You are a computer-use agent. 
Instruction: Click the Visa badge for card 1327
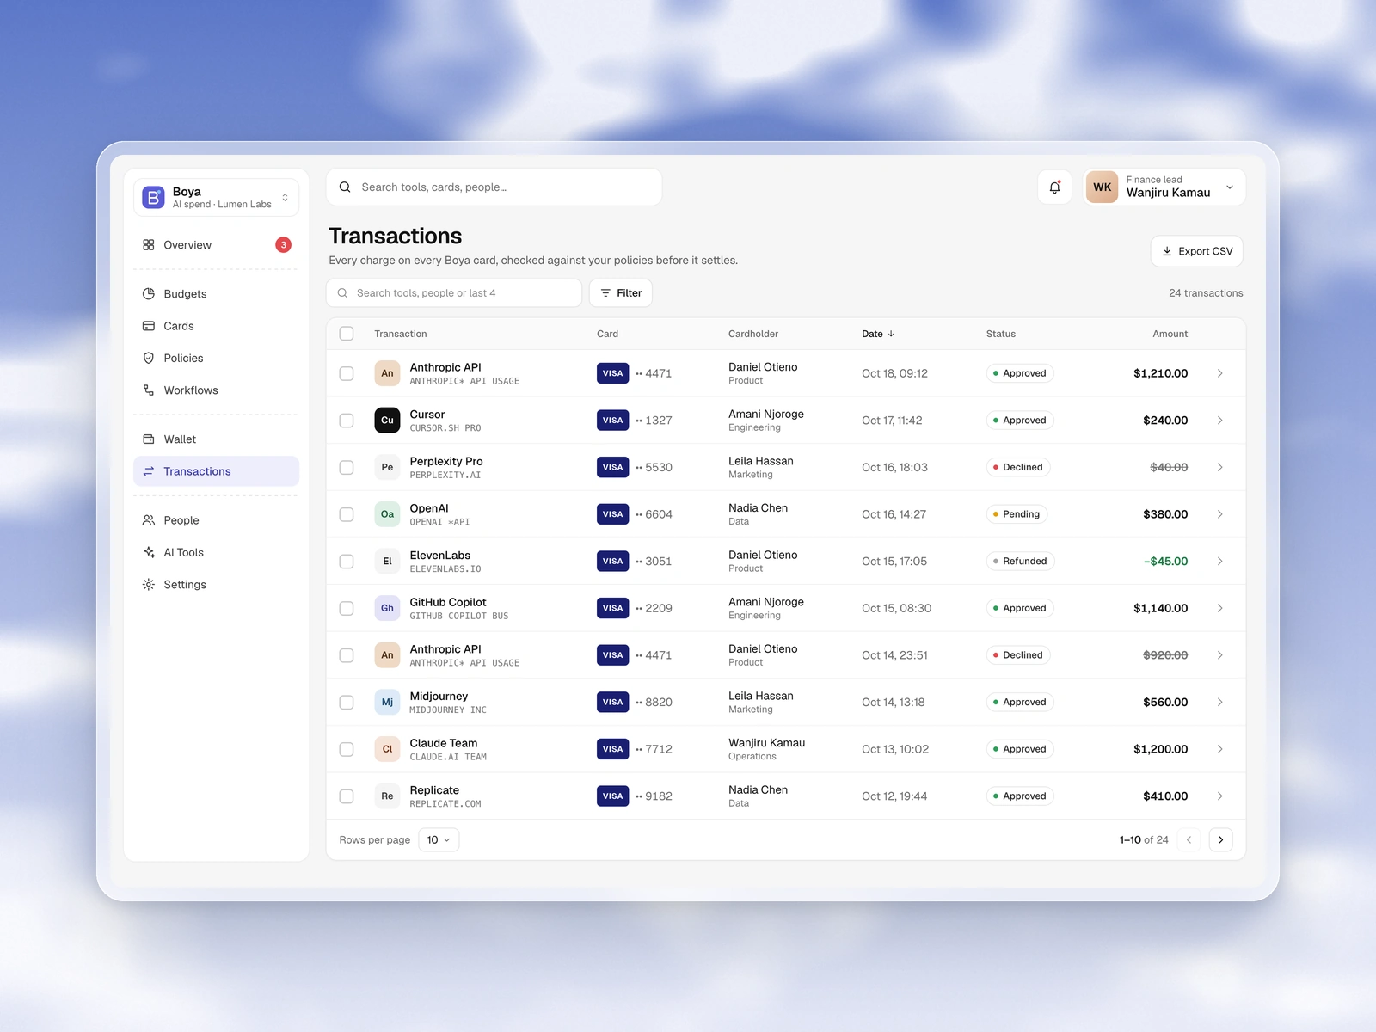click(x=612, y=421)
